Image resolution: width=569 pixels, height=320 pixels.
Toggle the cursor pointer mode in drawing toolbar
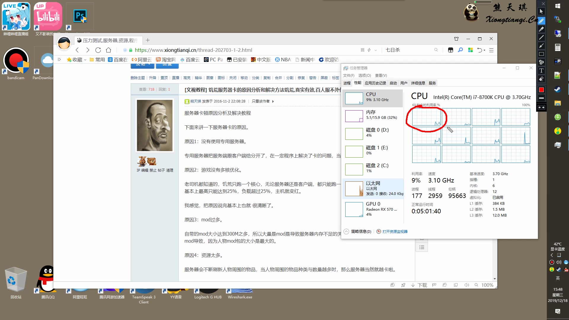[541, 11]
